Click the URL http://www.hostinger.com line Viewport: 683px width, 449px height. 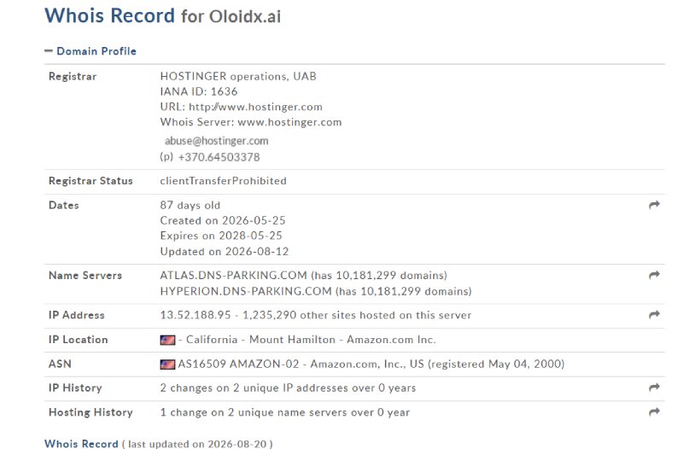click(242, 107)
